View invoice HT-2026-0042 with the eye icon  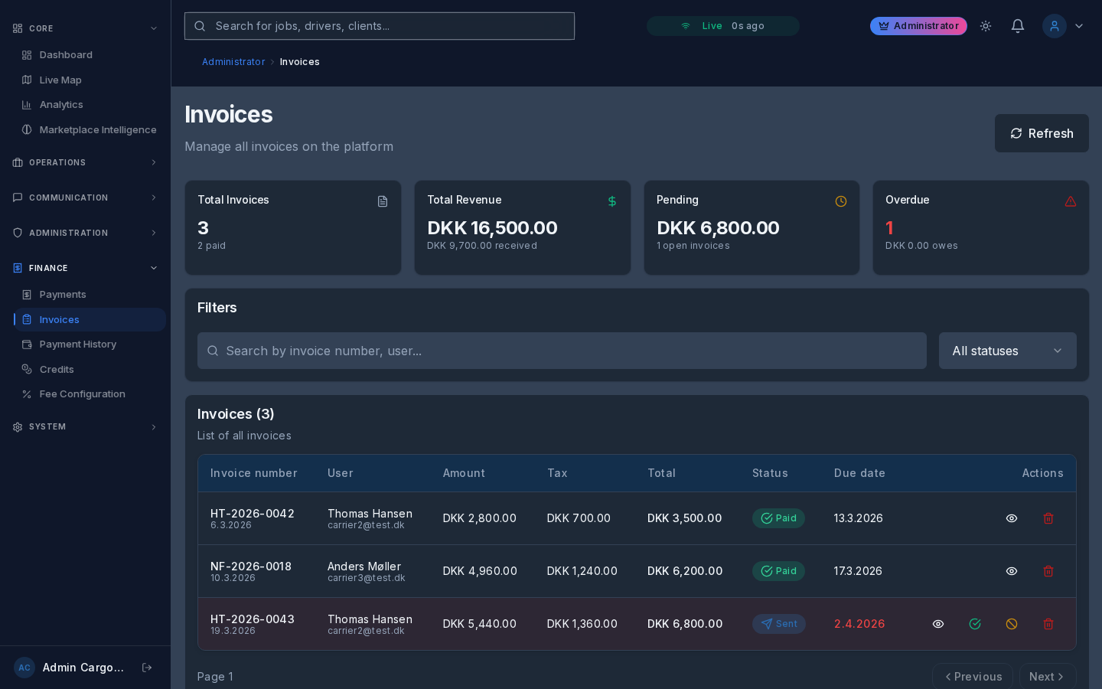pyautogui.click(x=1012, y=518)
